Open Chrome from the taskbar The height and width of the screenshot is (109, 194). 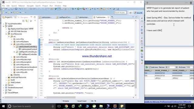[x=66, y=106]
